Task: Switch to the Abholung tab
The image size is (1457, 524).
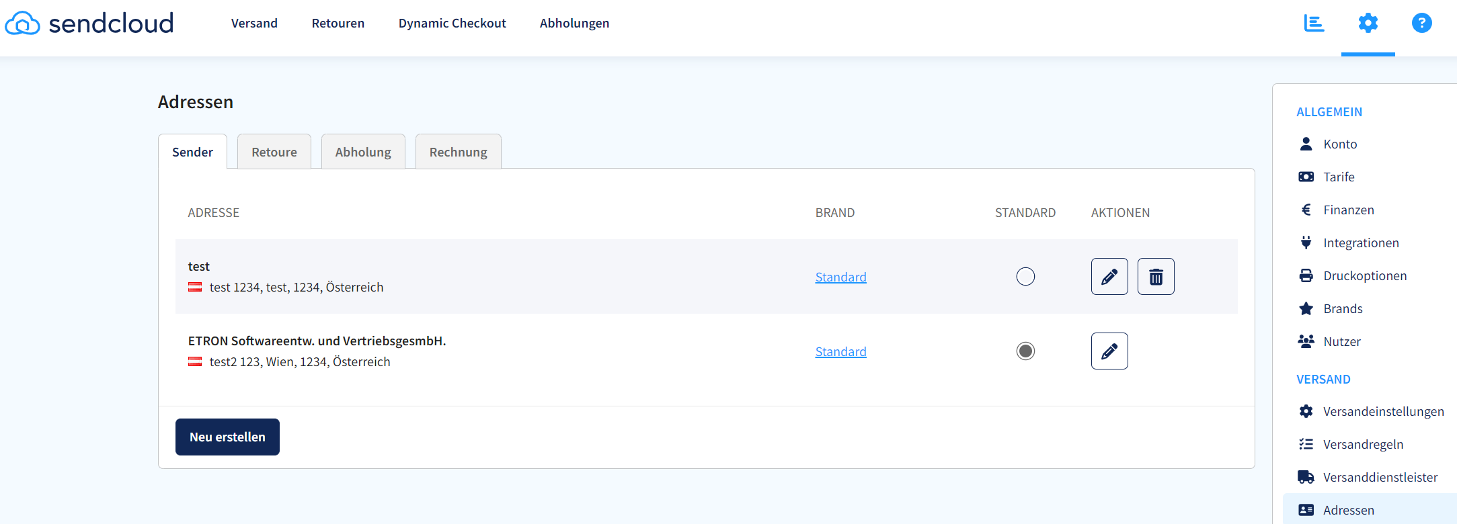Action: [363, 152]
